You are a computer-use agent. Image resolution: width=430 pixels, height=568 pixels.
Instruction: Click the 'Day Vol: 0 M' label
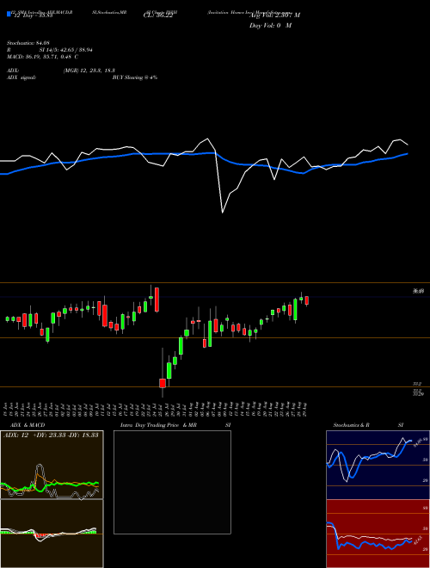pyautogui.click(x=271, y=26)
